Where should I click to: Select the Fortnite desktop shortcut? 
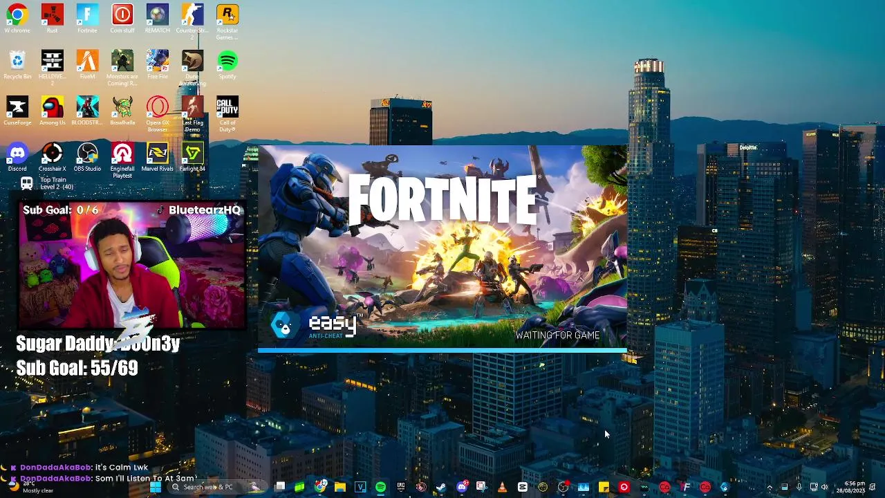[x=87, y=19]
